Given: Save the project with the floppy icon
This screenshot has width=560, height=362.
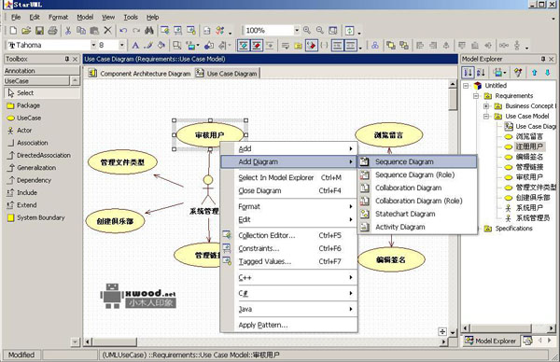Looking at the screenshot, I should pyautogui.click(x=39, y=31).
